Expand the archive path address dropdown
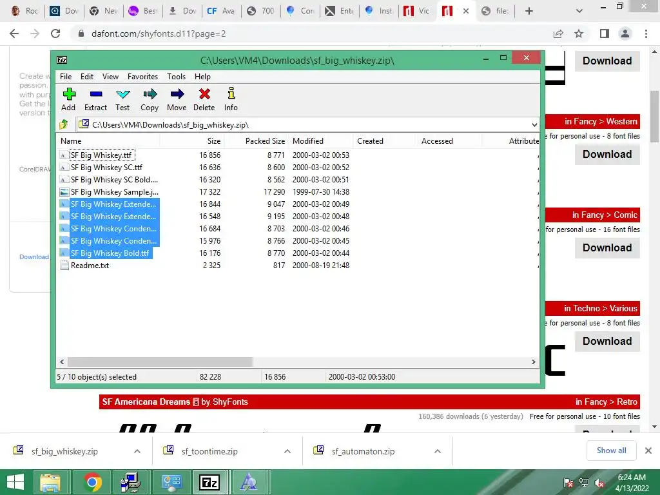The height and width of the screenshot is (495, 660). [534, 125]
